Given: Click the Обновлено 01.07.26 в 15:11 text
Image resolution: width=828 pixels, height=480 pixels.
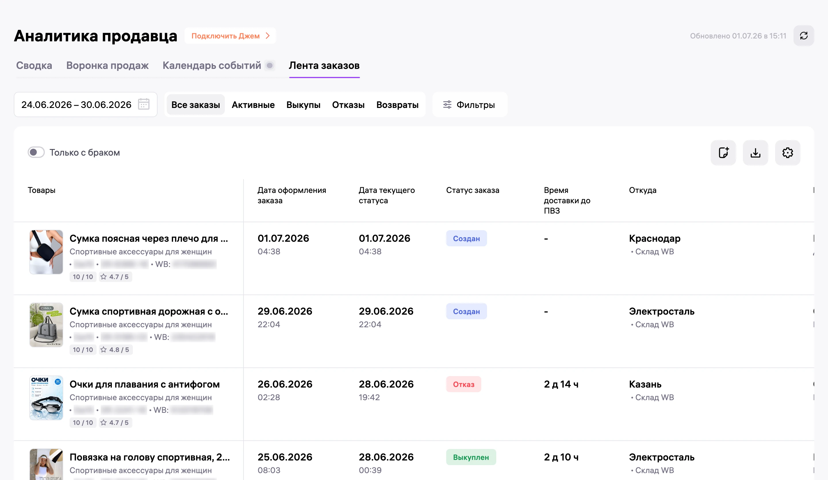Looking at the screenshot, I should 738,36.
